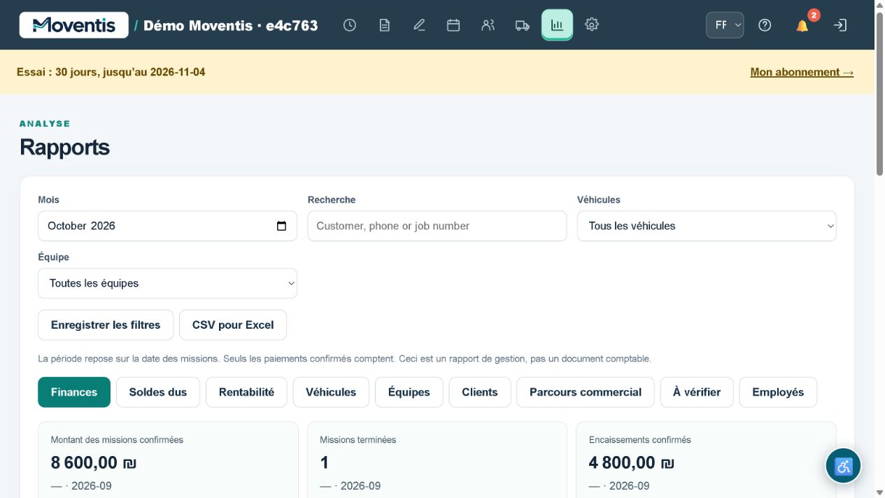This screenshot has height=498, width=885.
Task: Click the October 2026 month field
Action: coord(167,226)
